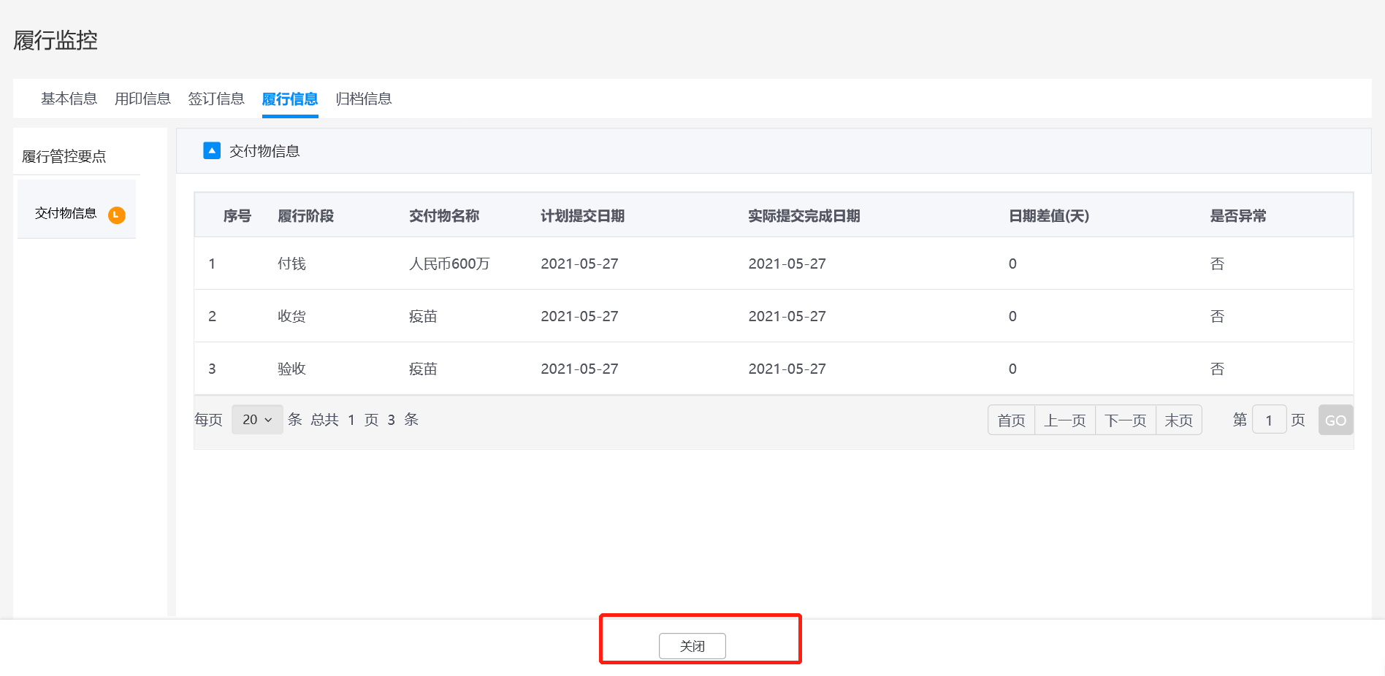1385x676 pixels.
Task: Jump to 首页 in pagination
Action: pos(1011,420)
